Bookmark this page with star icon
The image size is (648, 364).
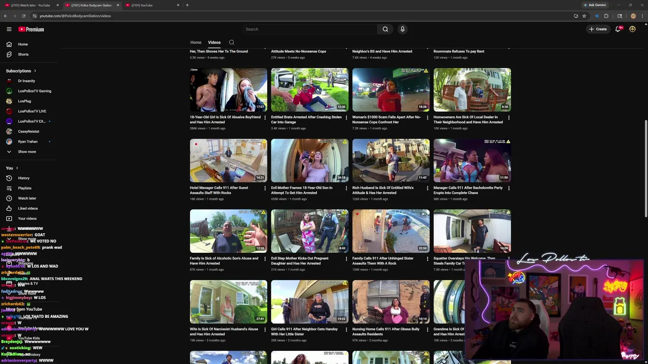pyautogui.click(x=584, y=16)
